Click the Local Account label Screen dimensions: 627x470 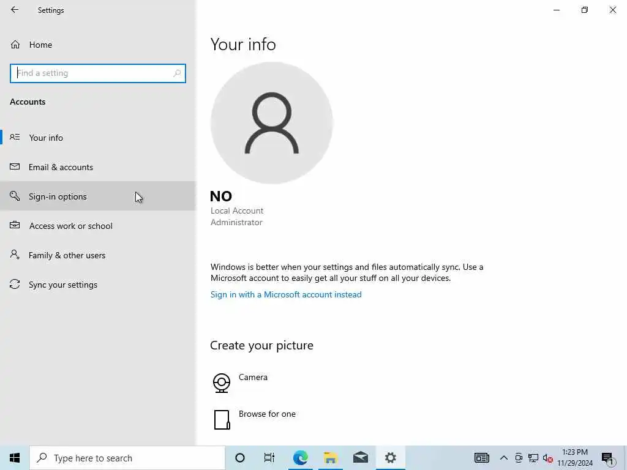(x=237, y=211)
